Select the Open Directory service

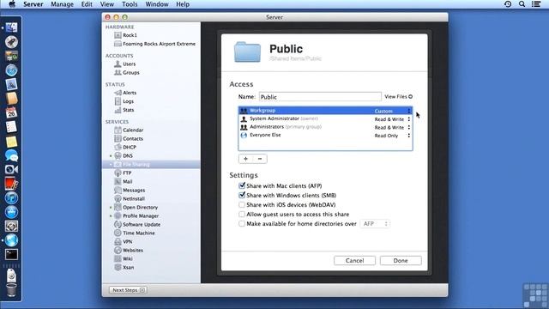136,208
